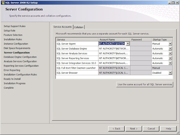Click the Password column header
This screenshot has height=135, width=180.
[x=141, y=40]
